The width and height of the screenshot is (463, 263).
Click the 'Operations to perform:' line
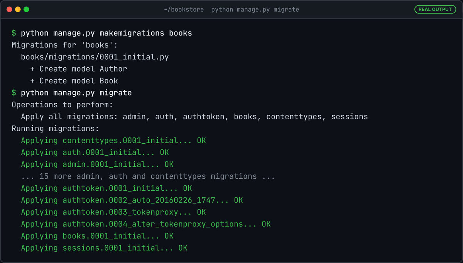(62, 105)
